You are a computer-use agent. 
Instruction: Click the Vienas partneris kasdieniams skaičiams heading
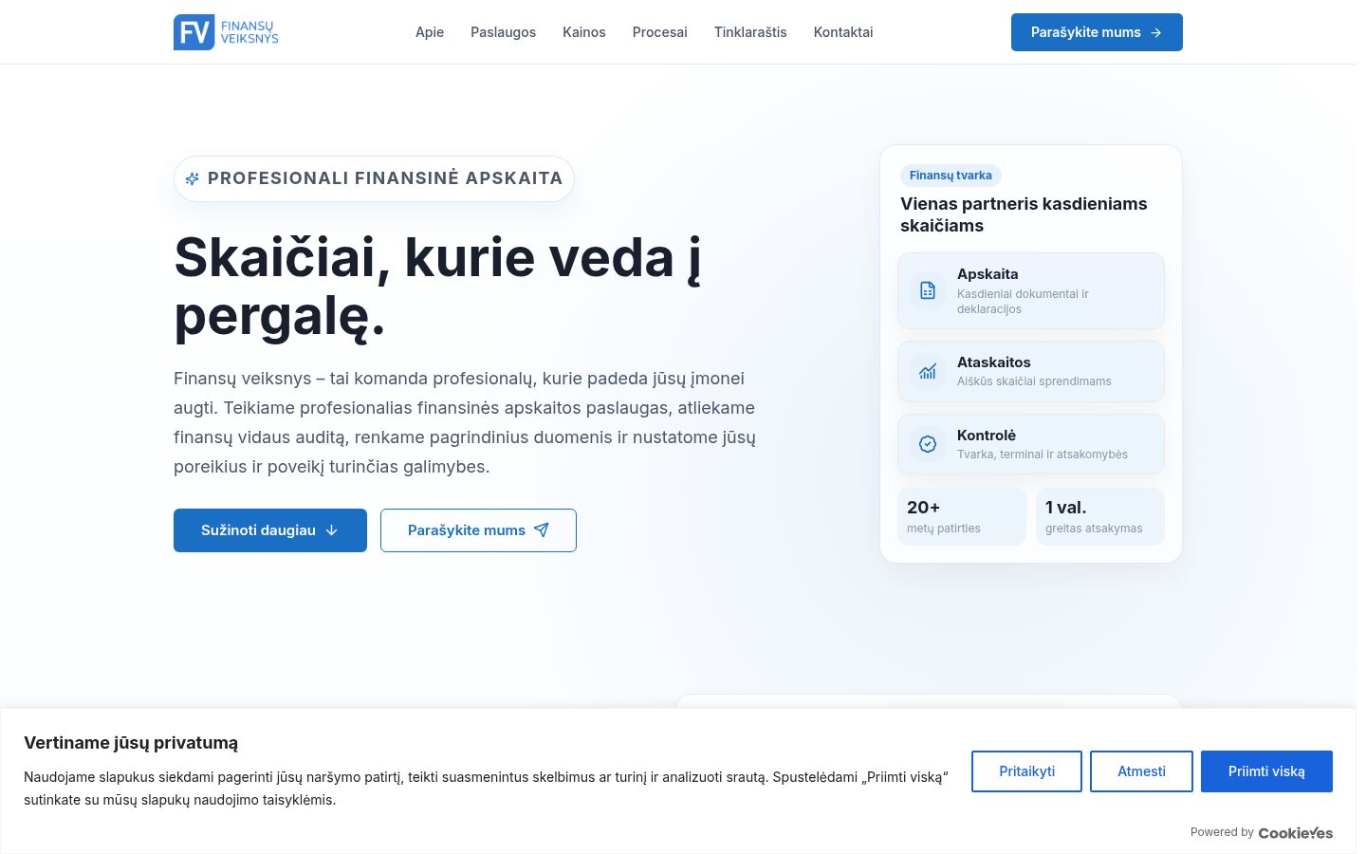(1024, 214)
